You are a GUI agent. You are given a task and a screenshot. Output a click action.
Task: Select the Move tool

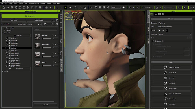point(70,8)
